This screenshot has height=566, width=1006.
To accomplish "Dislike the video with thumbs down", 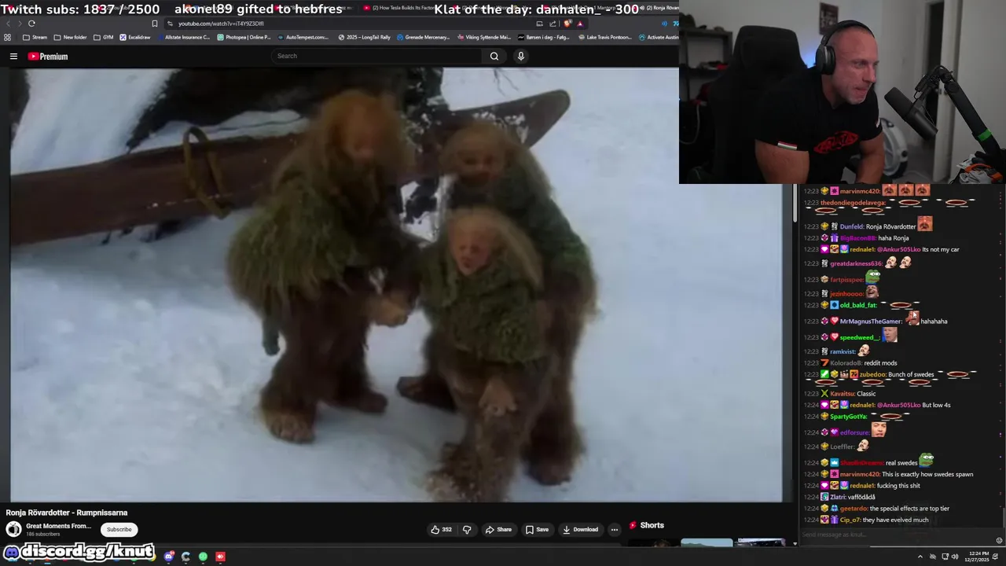I will tap(467, 529).
